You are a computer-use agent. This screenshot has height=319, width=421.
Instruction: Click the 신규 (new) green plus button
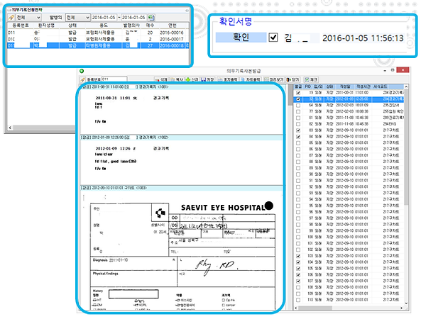[x=192, y=79]
